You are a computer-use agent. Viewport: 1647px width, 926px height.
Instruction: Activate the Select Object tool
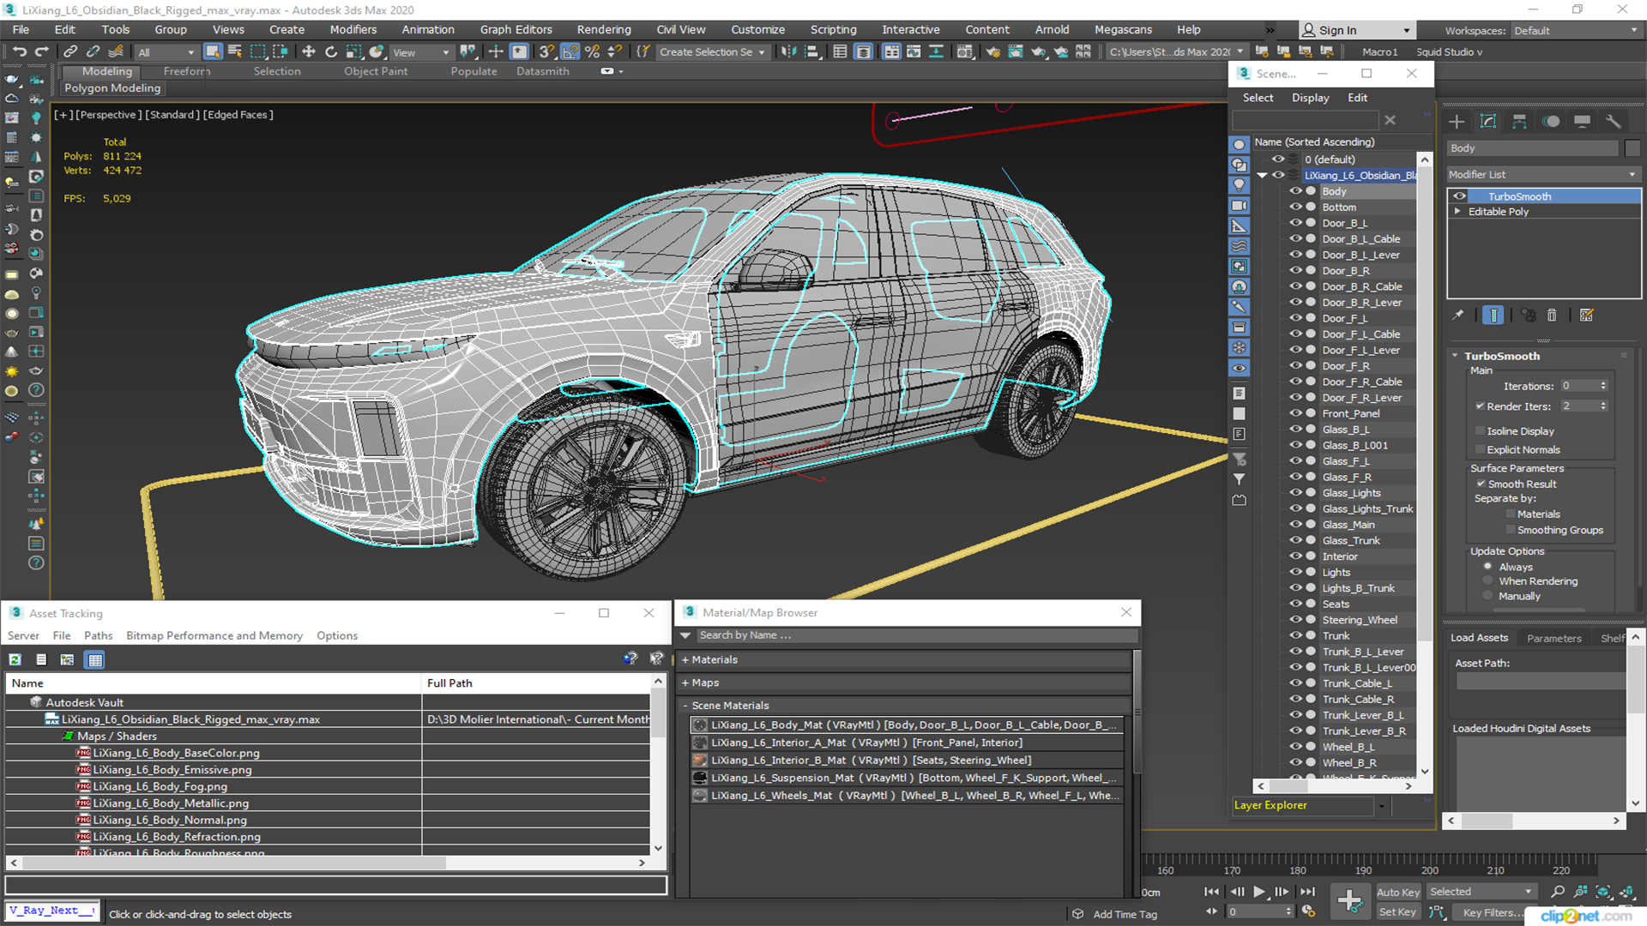[x=213, y=52]
